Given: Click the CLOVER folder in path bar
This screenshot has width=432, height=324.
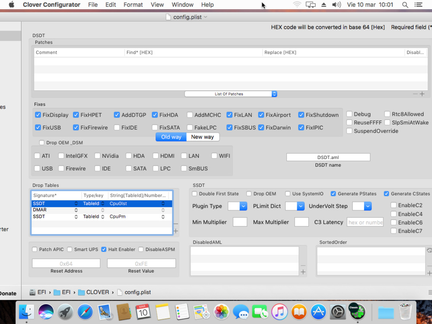Looking at the screenshot, I should coord(93,292).
